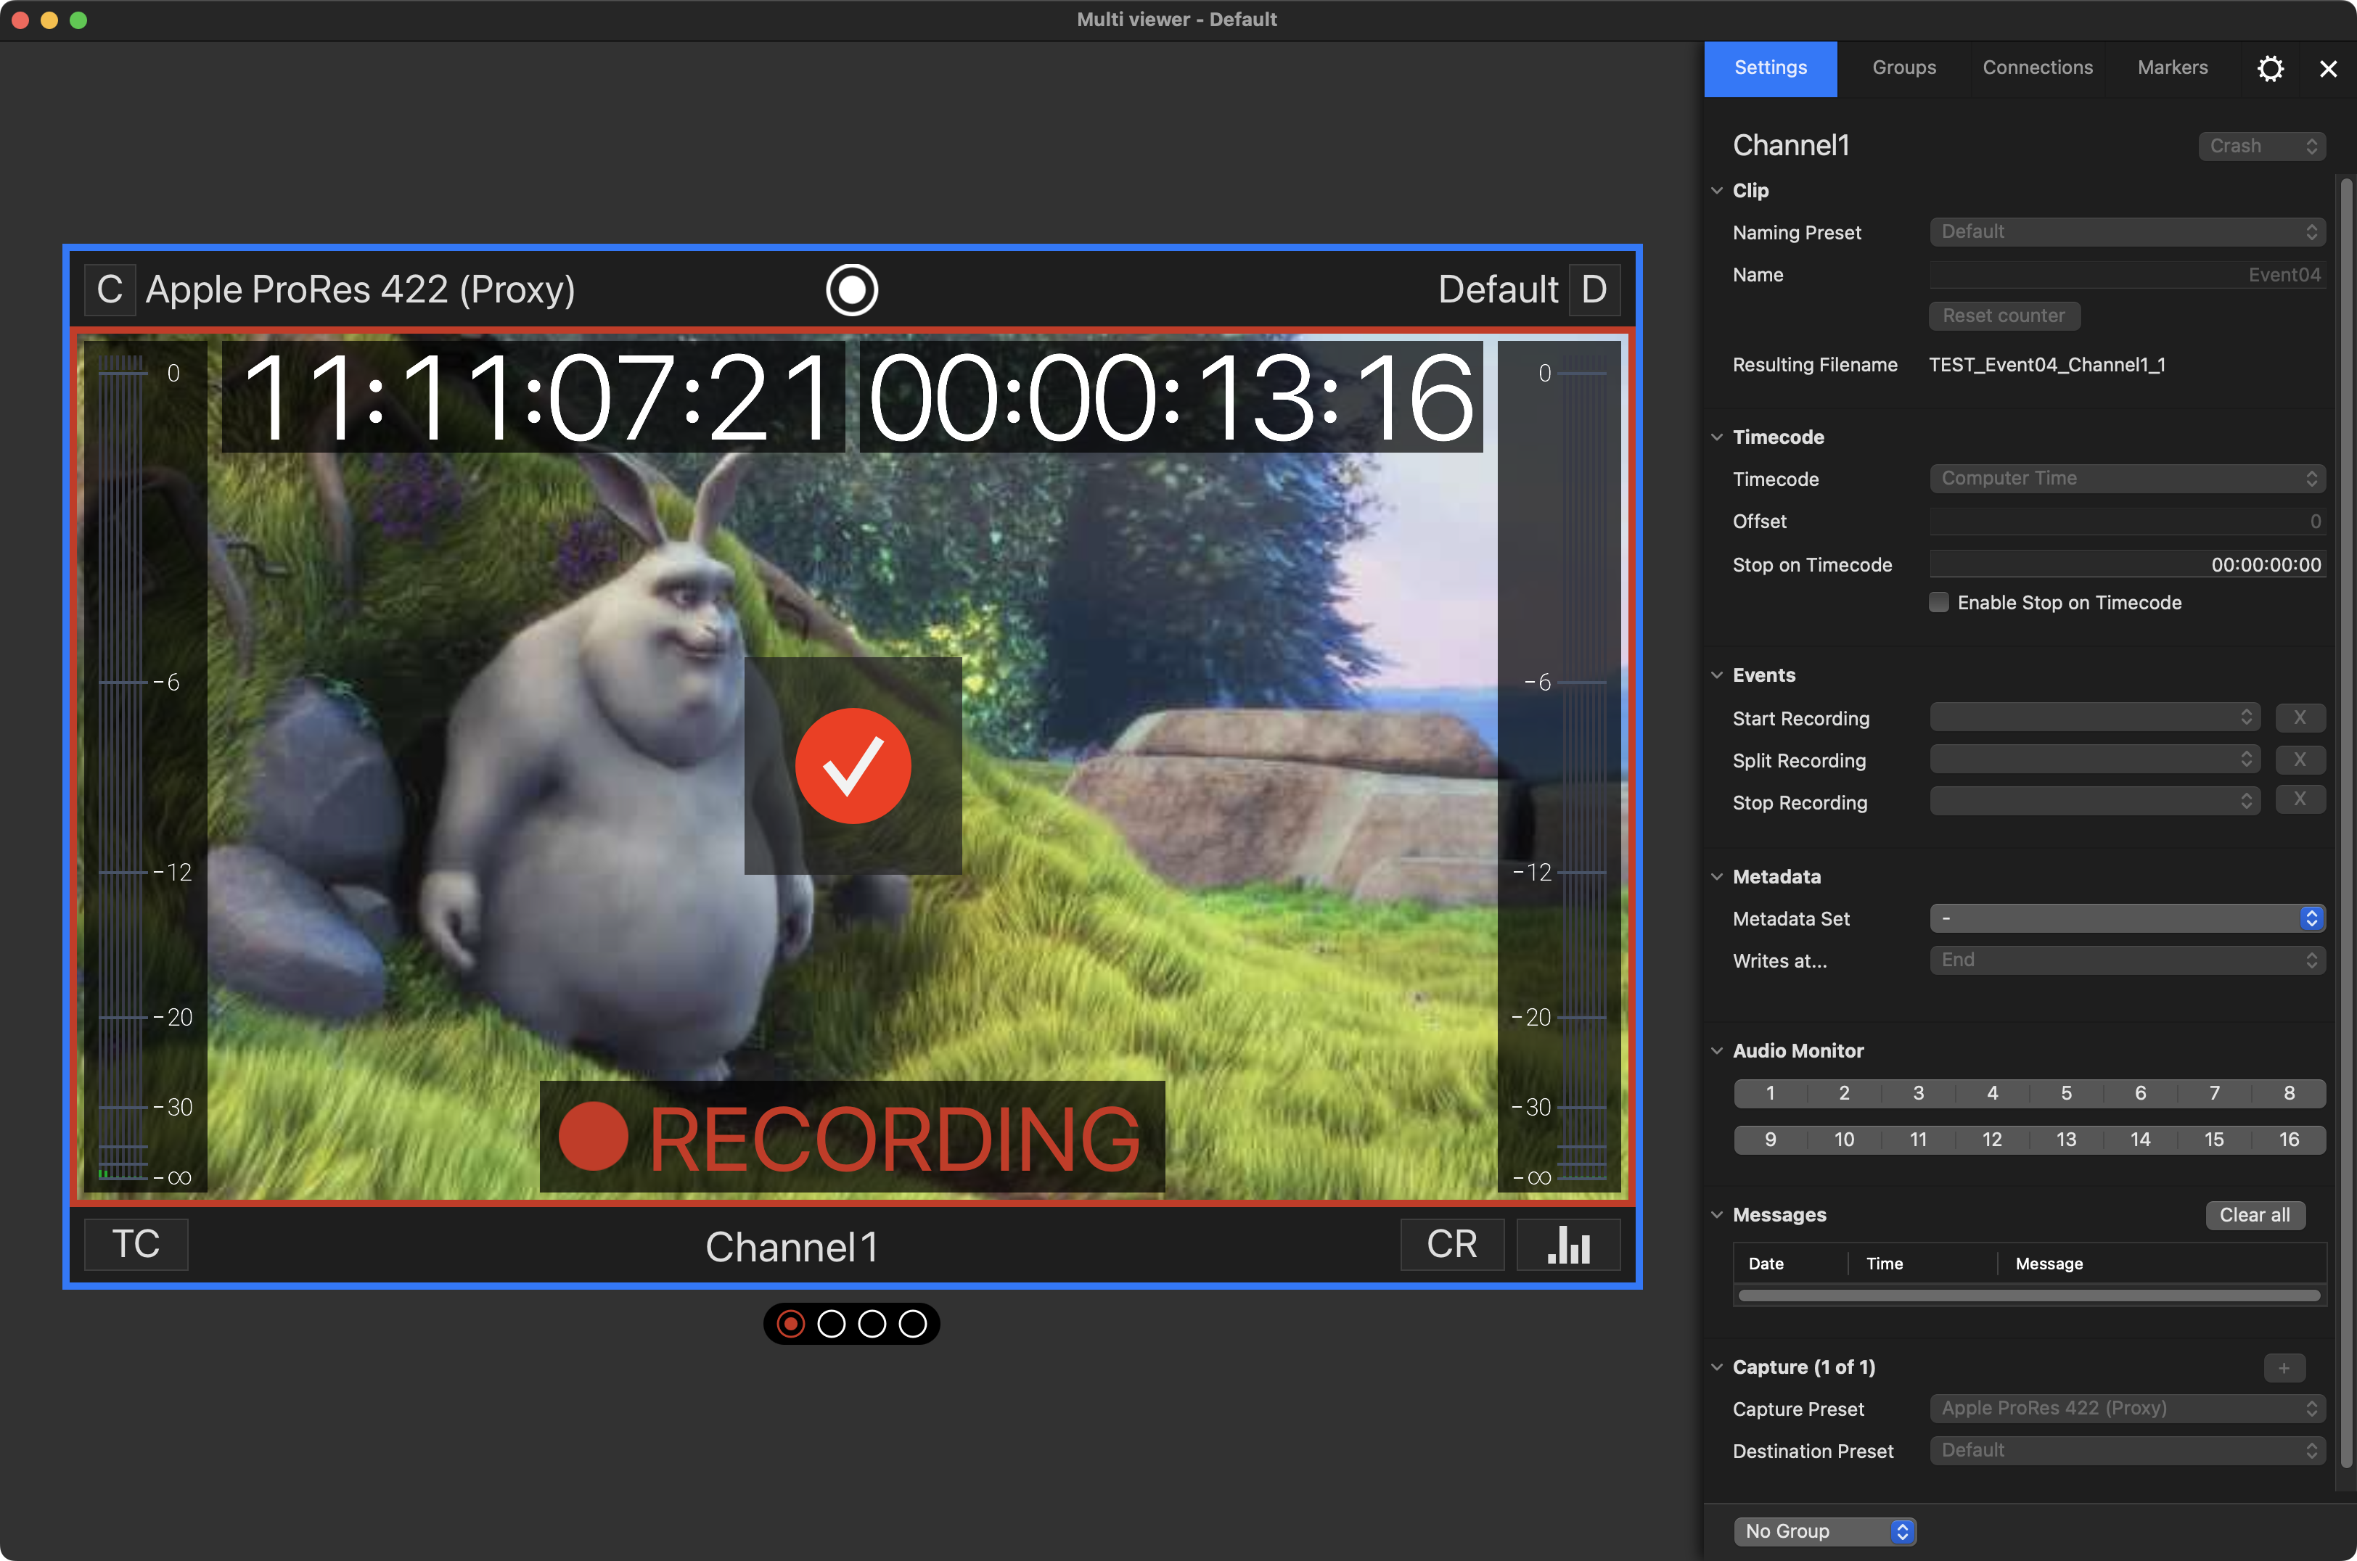Screen dimensions: 2357x1561
Task: Open the No Group dropdown
Action: point(1824,1531)
